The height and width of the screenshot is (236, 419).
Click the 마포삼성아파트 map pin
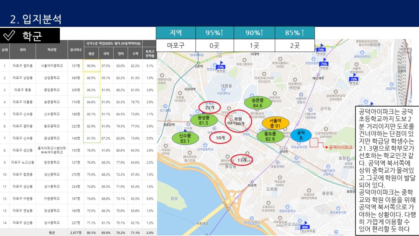click(279, 177)
